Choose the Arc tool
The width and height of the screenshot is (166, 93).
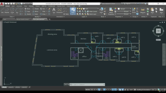(17, 10)
